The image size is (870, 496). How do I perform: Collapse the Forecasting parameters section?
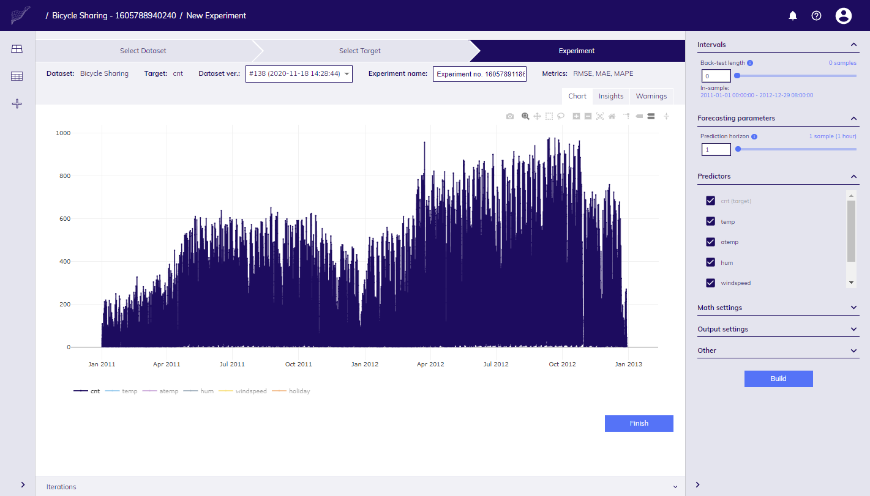click(x=854, y=118)
